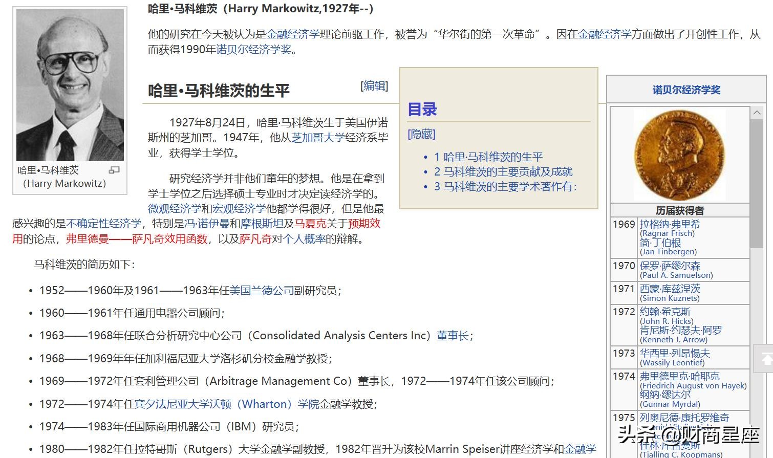This screenshot has height=458, width=773.
Task: Jump to section 2 马科维茨的主要贡献及成就
Action: [504, 172]
